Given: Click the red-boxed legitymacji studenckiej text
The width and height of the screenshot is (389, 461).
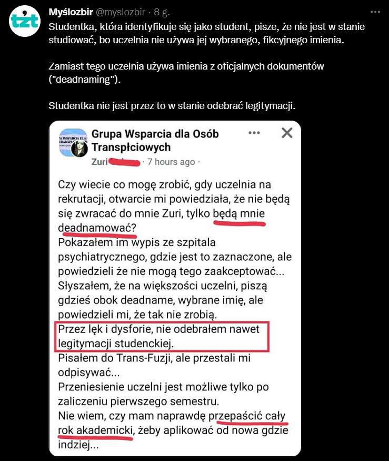Looking at the screenshot, I should pos(116,344).
